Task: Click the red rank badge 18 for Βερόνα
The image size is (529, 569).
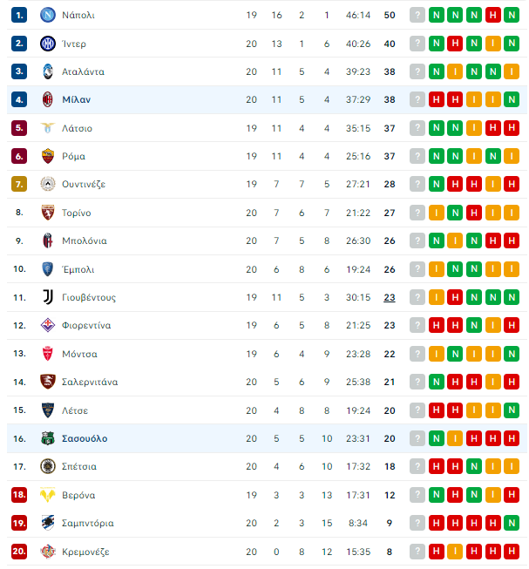Action: point(19,495)
